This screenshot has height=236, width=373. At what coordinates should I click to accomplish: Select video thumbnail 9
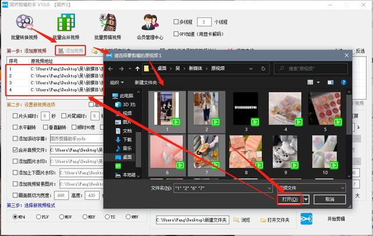[x=285, y=155]
